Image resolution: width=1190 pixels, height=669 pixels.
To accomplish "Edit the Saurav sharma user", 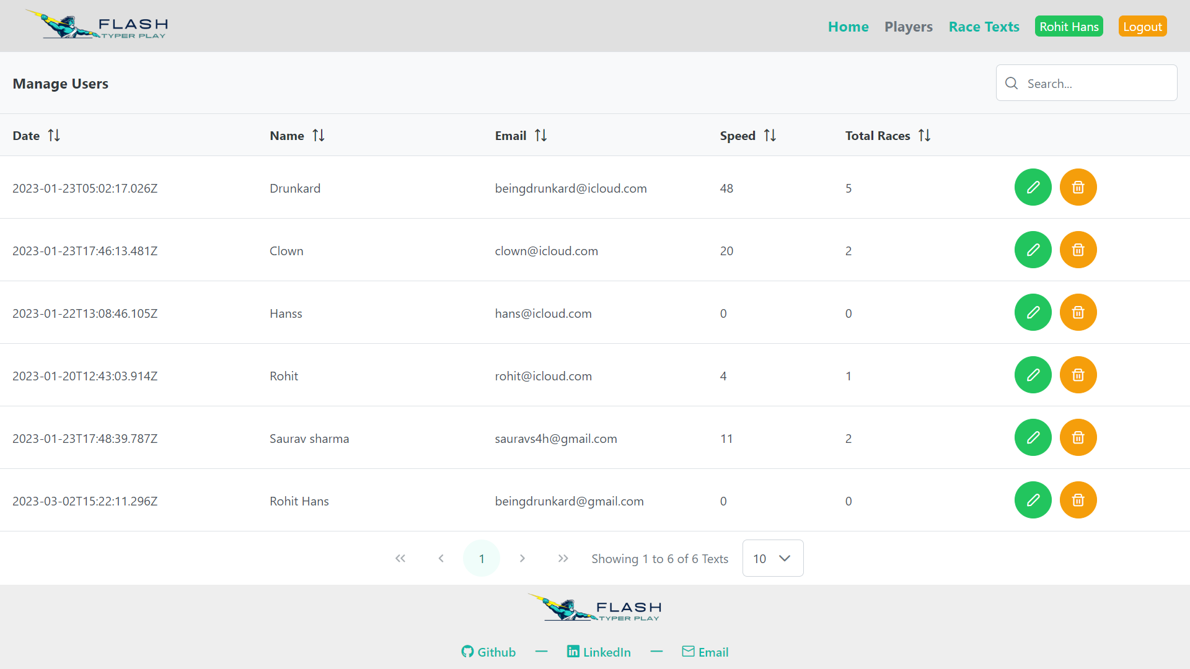I will [1033, 437].
